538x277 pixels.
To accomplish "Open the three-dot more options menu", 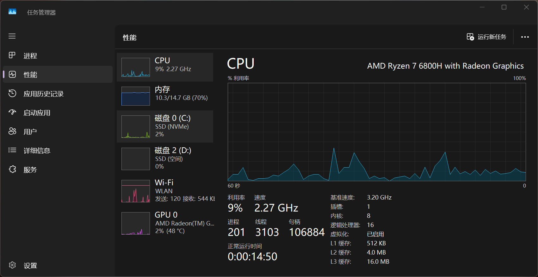I will point(525,37).
